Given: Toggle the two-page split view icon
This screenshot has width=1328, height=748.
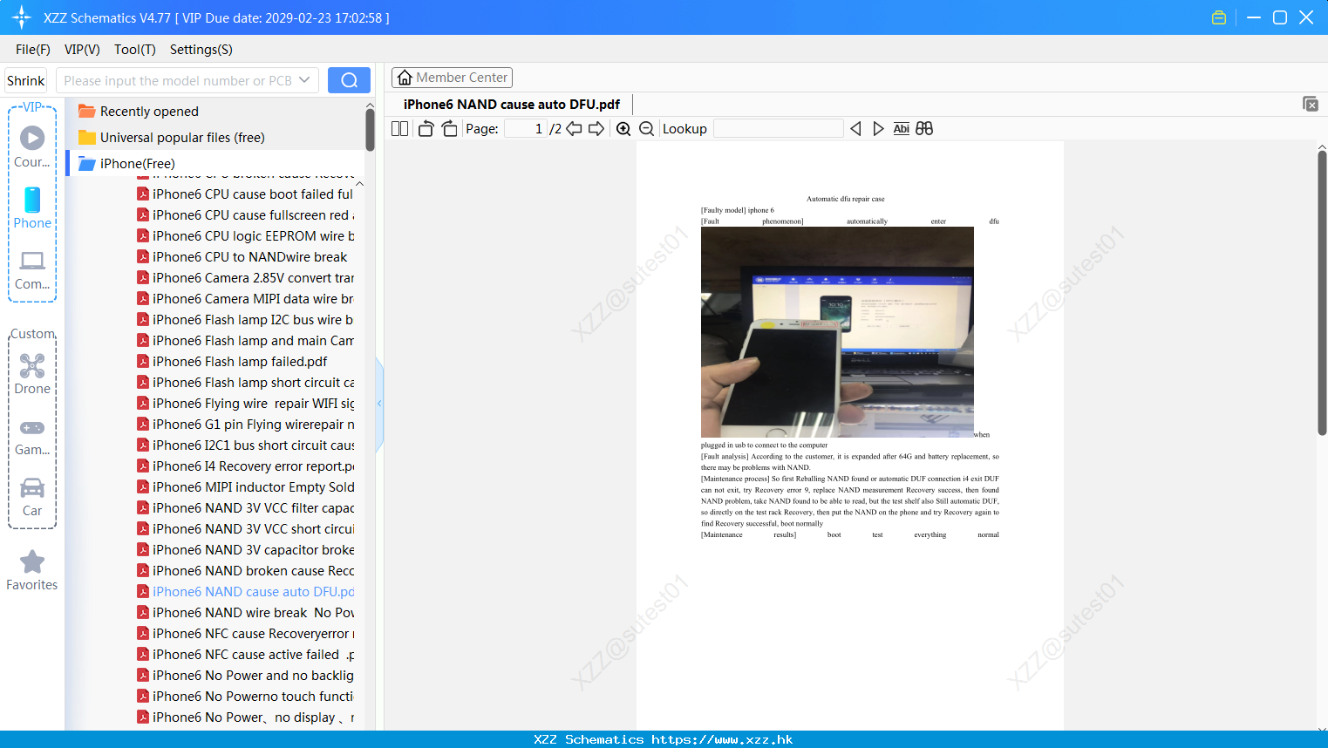Looking at the screenshot, I should click(x=400, y=129).
